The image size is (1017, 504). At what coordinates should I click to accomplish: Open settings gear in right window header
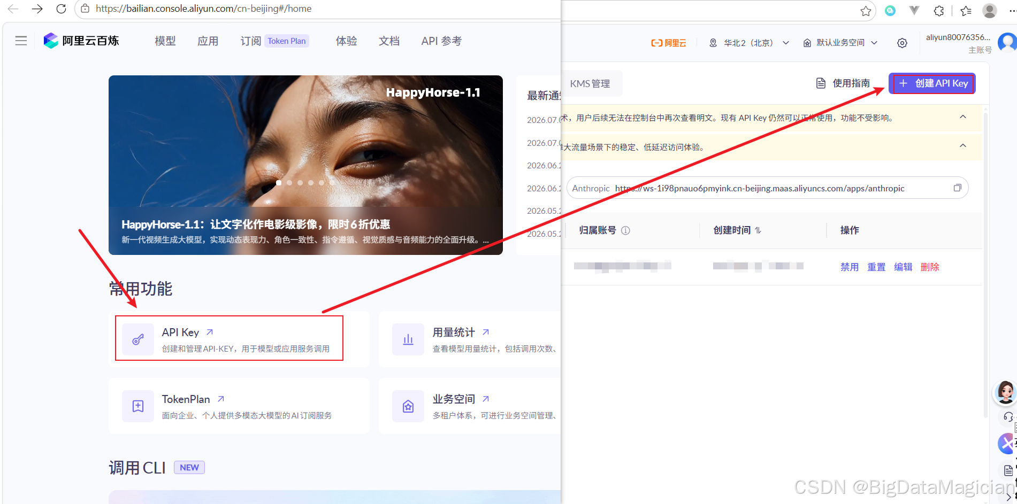[x=902, y=43]
